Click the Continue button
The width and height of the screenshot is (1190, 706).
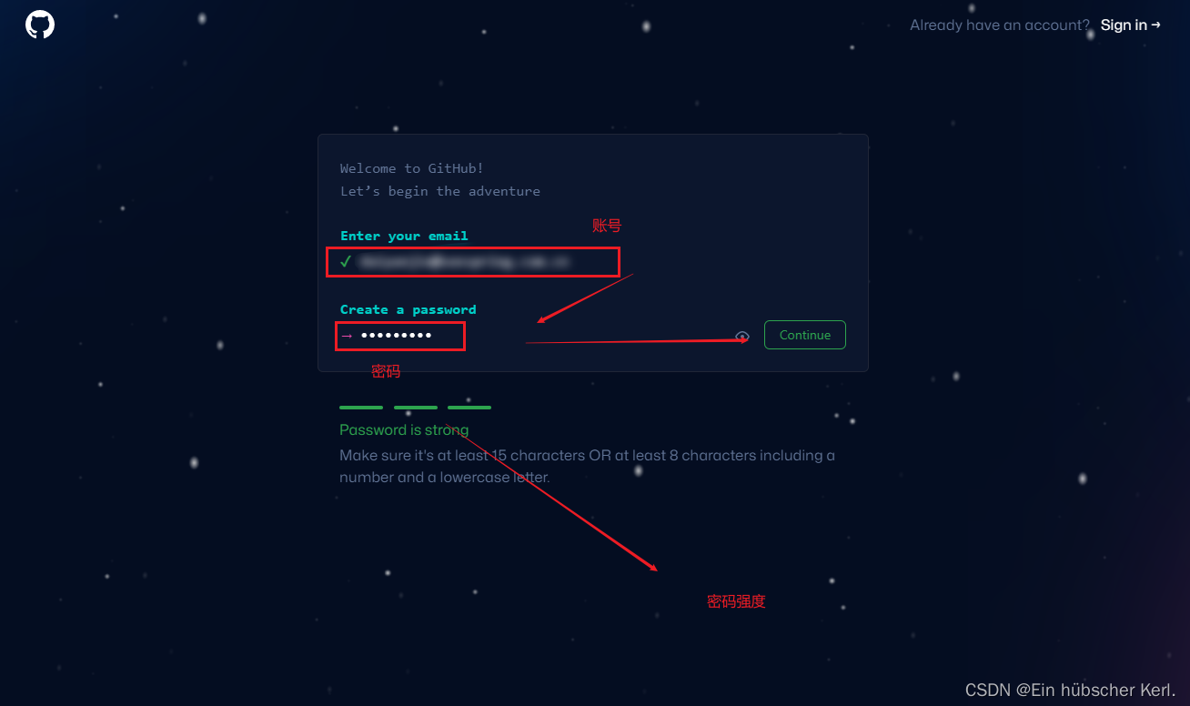[x=805, y=335]
